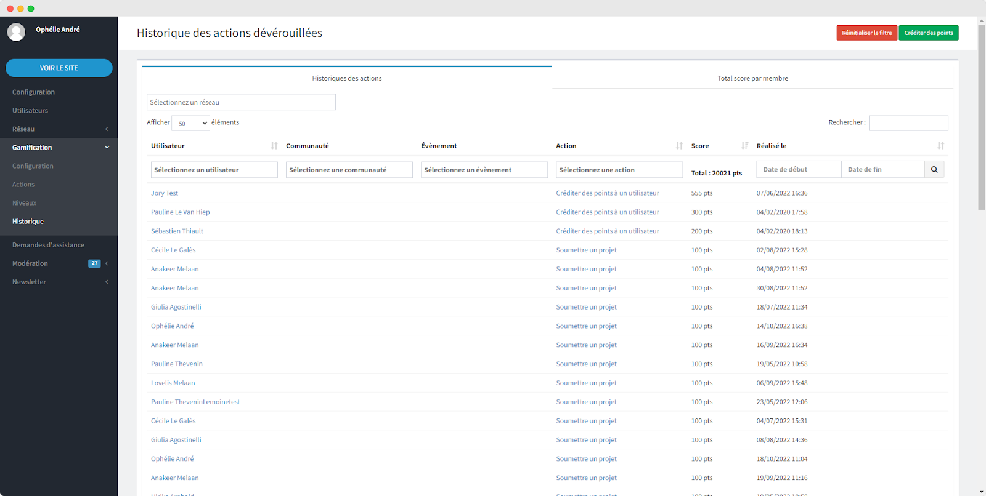Click the Total : 20021 pts text
The width and height of the screenshot is (986, 496).
(716, 174)
